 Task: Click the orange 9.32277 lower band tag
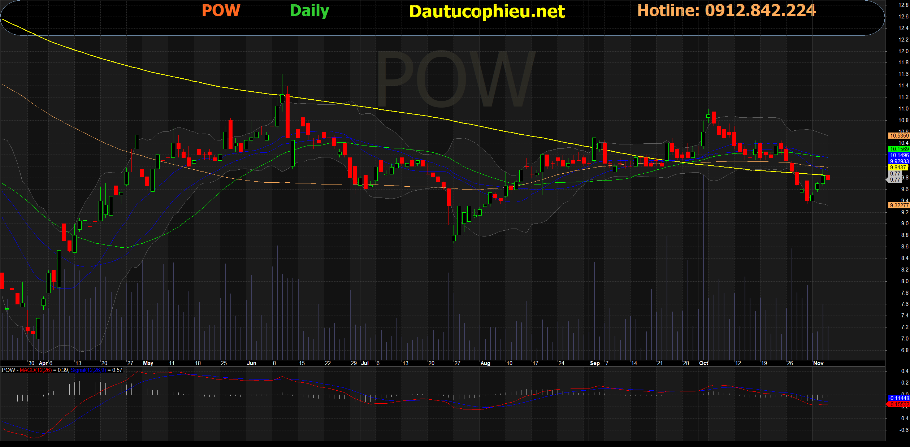pyautogui.click(x=898, y=205)
